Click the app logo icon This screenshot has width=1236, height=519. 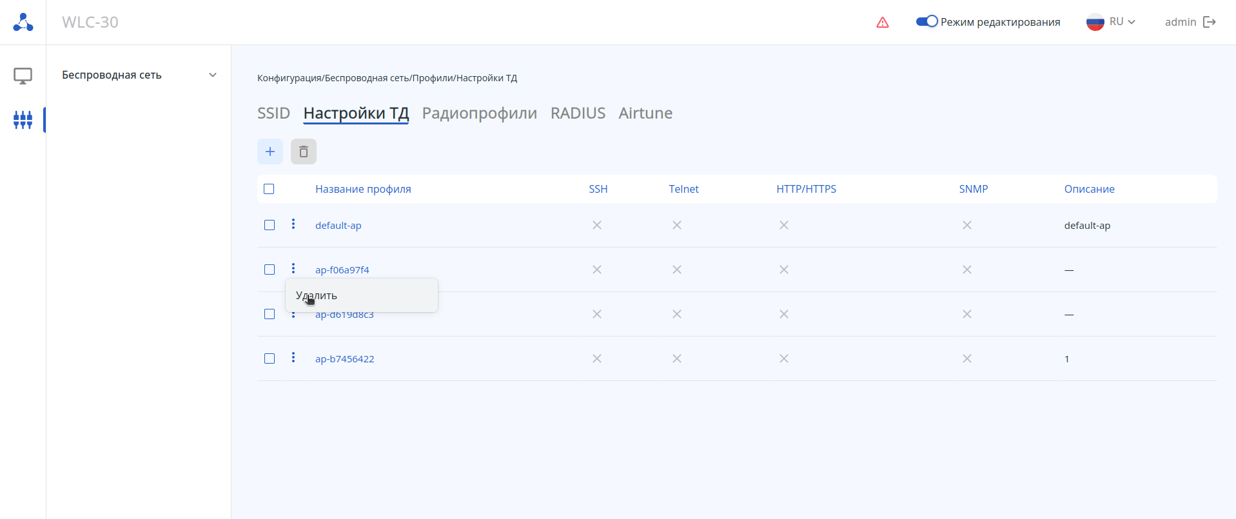tap(23, 22)
